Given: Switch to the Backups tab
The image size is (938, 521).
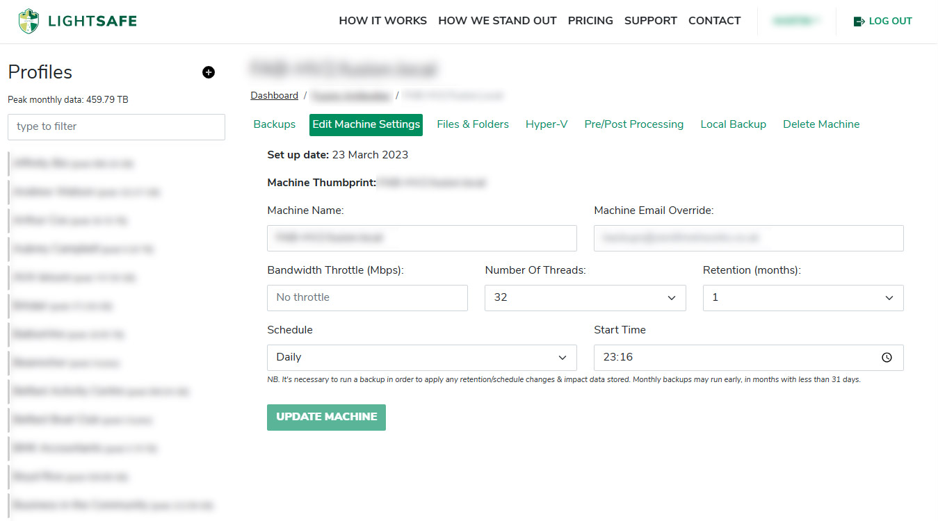Looking at the screenshot, I should pyautogui.click(x=274, y=124).
